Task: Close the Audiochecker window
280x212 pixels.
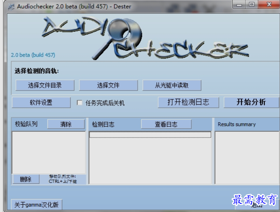Action: point(269,4)
